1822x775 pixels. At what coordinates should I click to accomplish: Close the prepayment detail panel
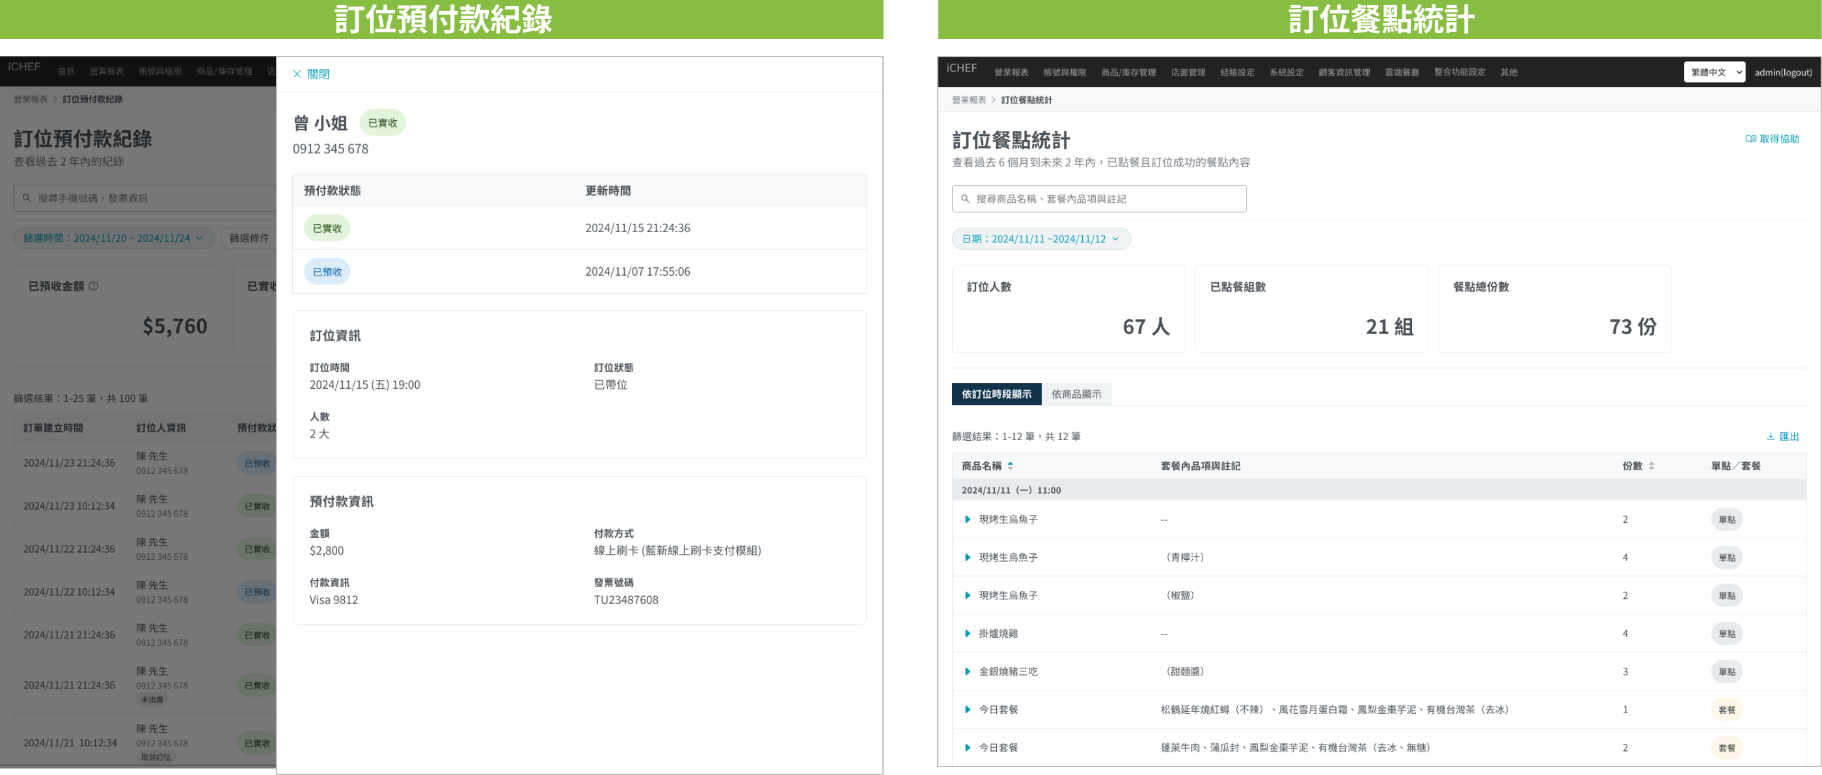click(x=310, y=73)
